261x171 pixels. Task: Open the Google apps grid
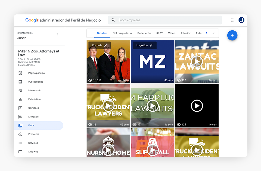(x=233, y=20)
